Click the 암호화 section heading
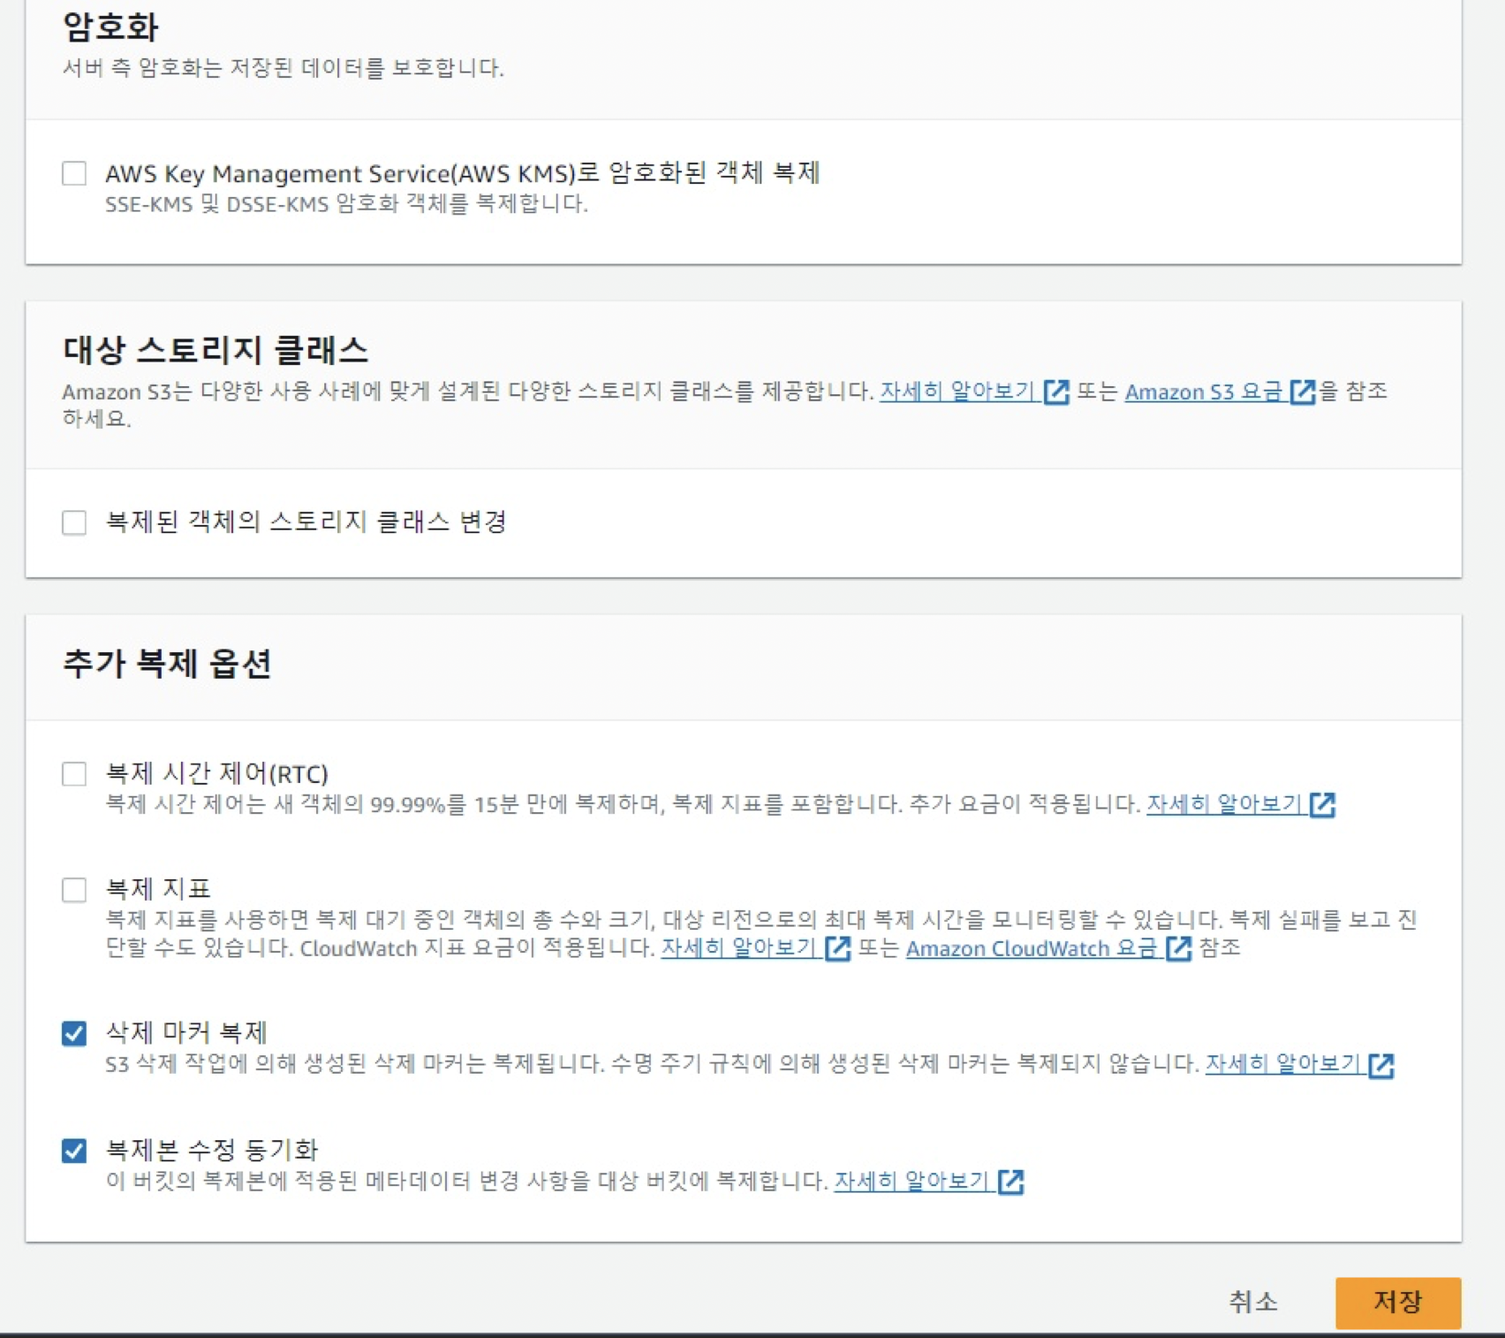This screenshot has width=1505, height=1338. pyautogui.click(x=110, y=27)
